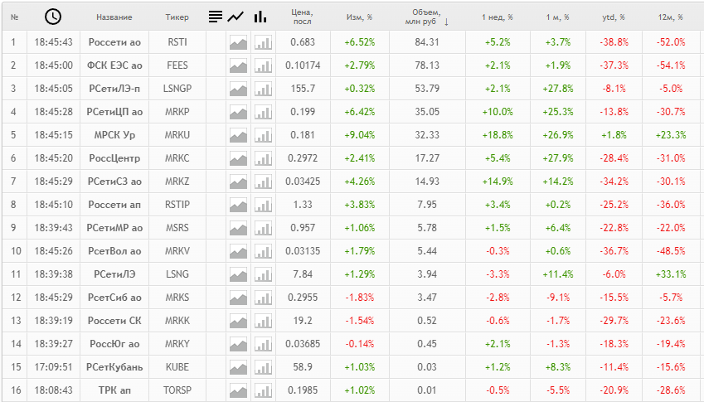Open the МРСК Ур stock link

(114, 135)
